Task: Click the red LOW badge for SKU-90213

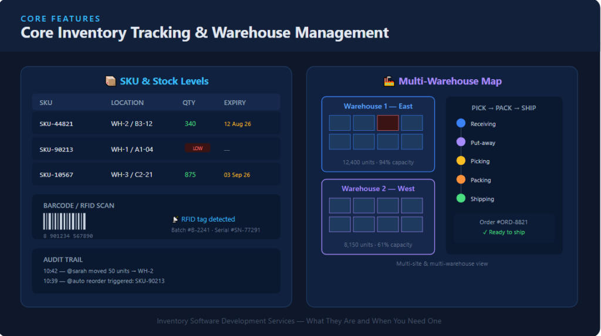Action: point(197,148)
